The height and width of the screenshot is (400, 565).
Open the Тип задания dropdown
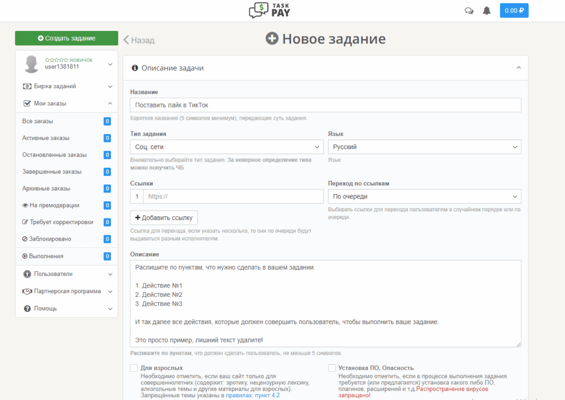tap(227, 147)
